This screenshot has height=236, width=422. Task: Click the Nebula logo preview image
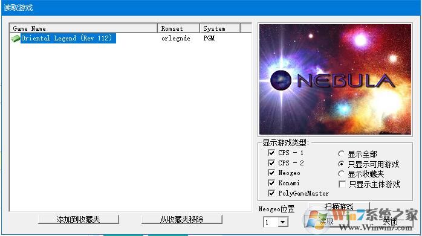[335, 79]
